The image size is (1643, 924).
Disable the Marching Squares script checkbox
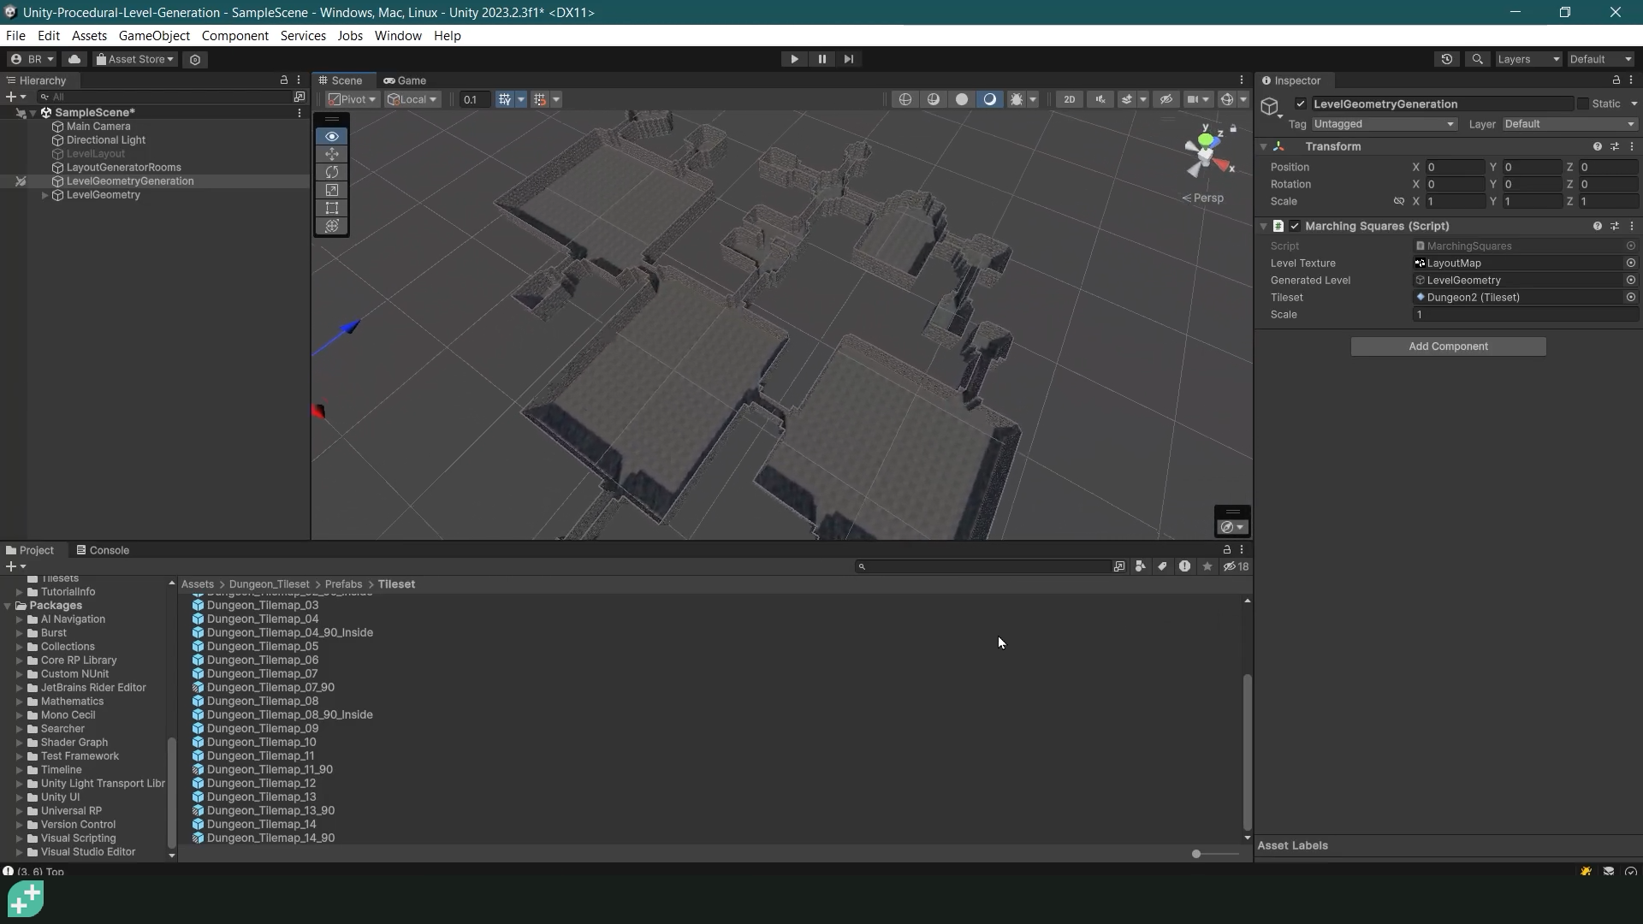pyautogui.click(x=1296, y=226)
